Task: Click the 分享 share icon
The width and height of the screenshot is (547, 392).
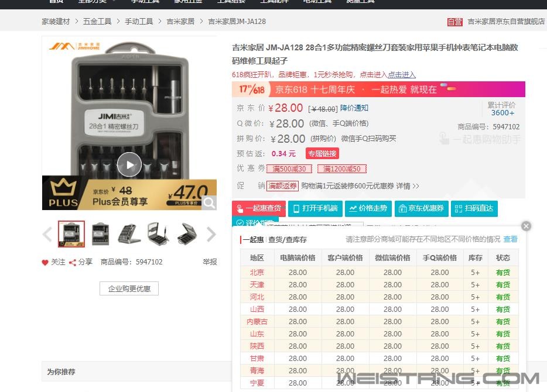Action: click(73, 262)
